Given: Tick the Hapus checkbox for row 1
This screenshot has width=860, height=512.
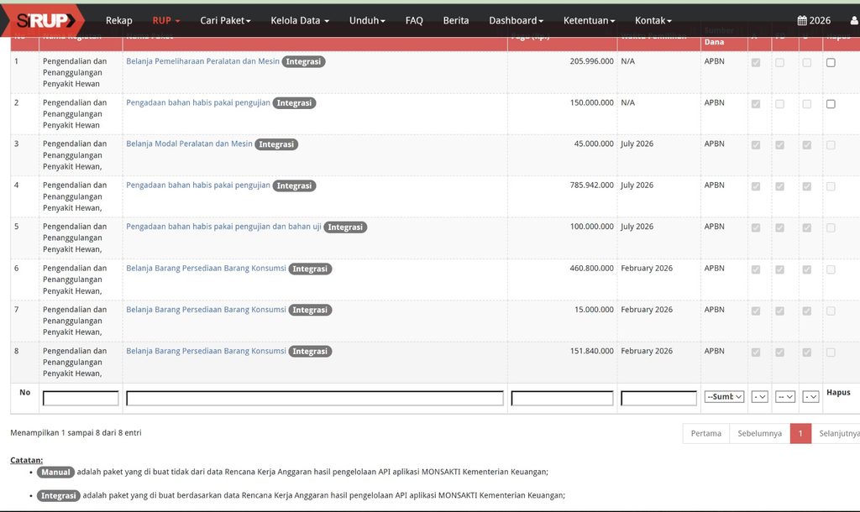Looking at the screenshot, I should pos(831,62).
